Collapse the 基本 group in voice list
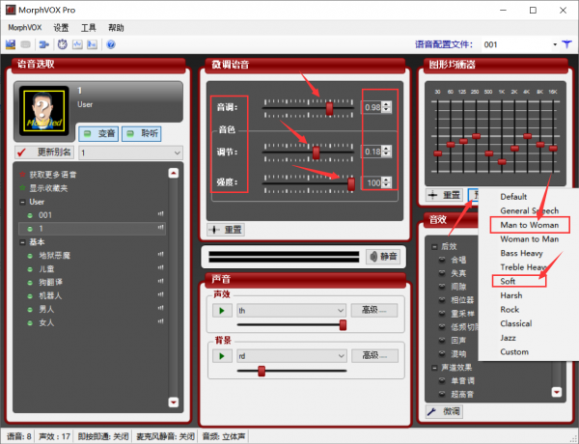 point(22,242)
